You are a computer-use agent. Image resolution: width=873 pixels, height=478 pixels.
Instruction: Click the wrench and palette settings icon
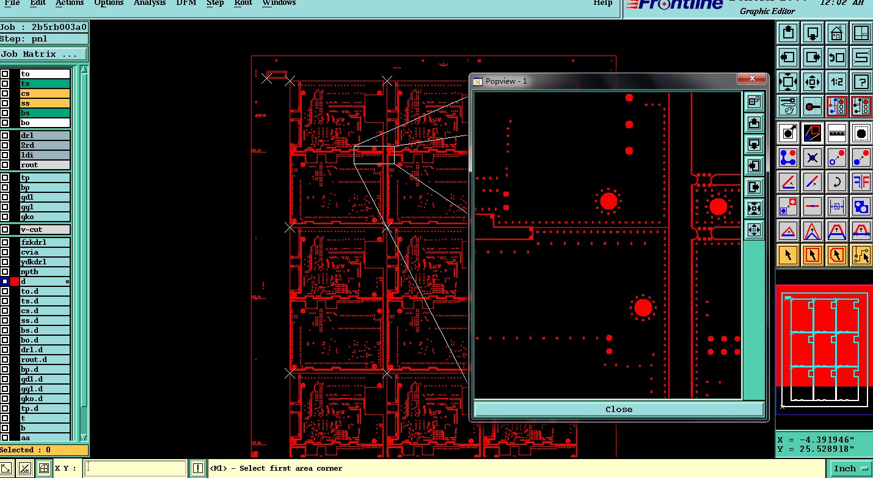[x=788, y=106]
